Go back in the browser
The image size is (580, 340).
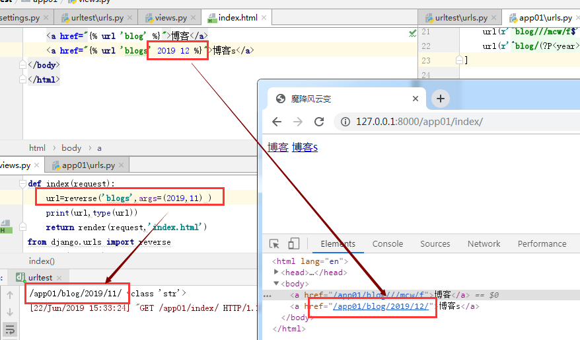(x=277, y=122)
